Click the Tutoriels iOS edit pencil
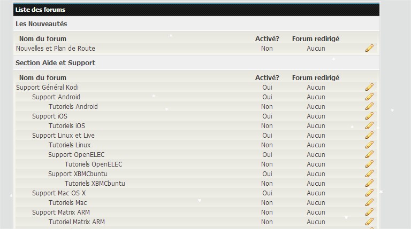The height and width of the screenshot is (229, 411). click(369, 125)
